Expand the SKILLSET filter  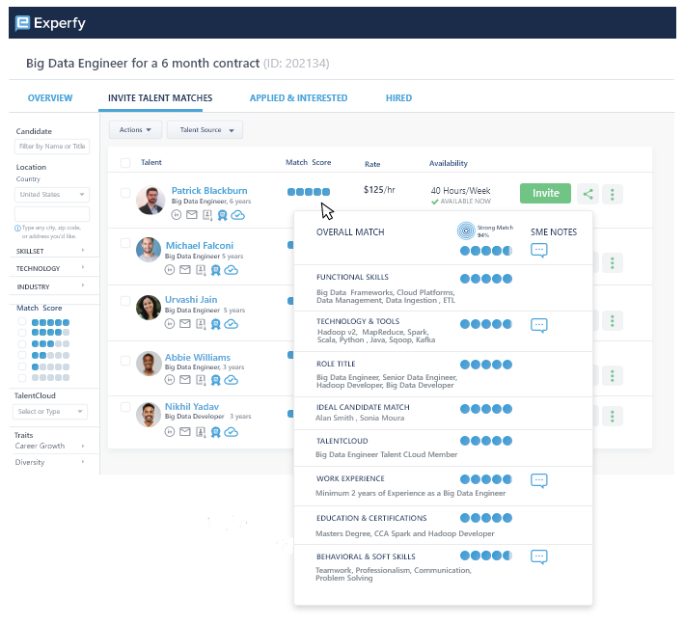[x=50, y=251]
